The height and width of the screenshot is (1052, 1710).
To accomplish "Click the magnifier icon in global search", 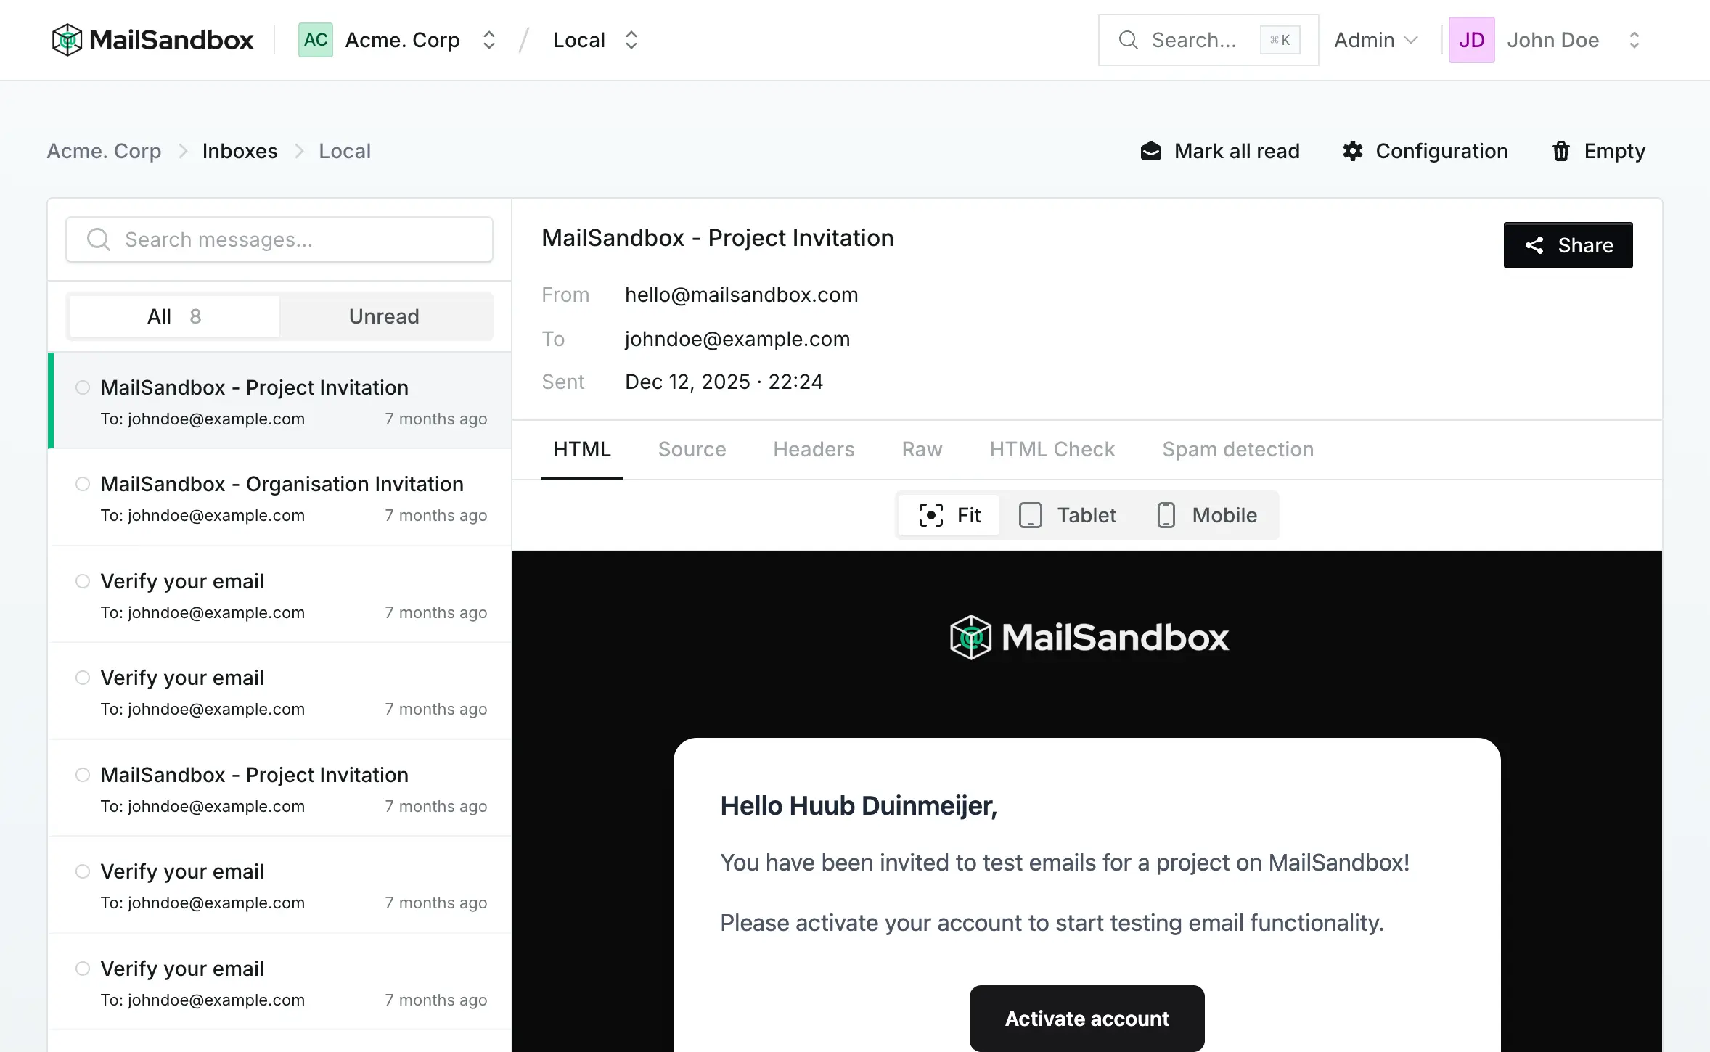I will click(1128, 40).
